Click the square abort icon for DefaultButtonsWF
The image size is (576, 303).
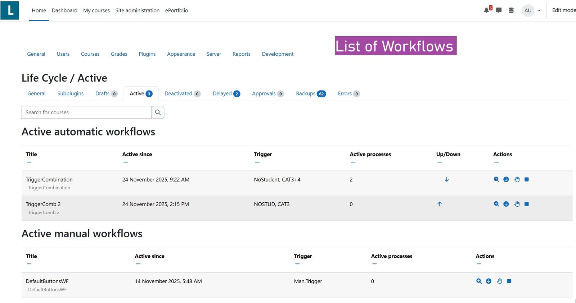[x=509, y=281]
